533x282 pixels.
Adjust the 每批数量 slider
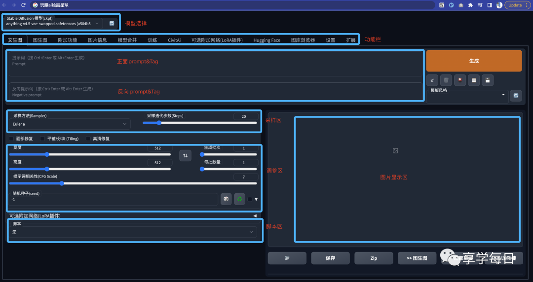click(229, 169)
